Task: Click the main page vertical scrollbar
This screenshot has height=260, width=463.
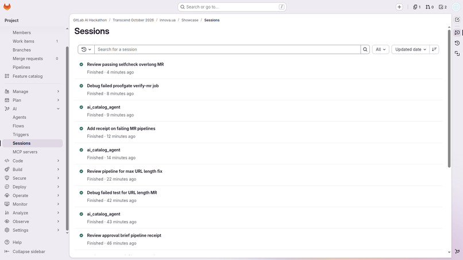Action: pyautogui.click(x=449, y=99)
